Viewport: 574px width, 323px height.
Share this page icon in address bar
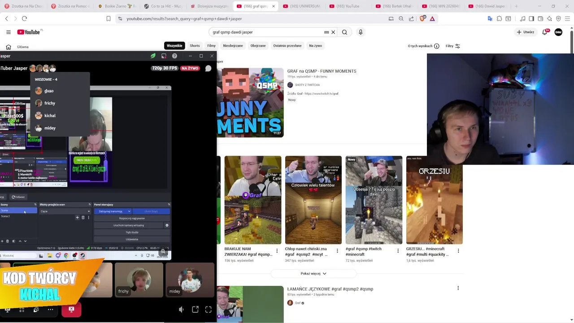tap(411, 18)
